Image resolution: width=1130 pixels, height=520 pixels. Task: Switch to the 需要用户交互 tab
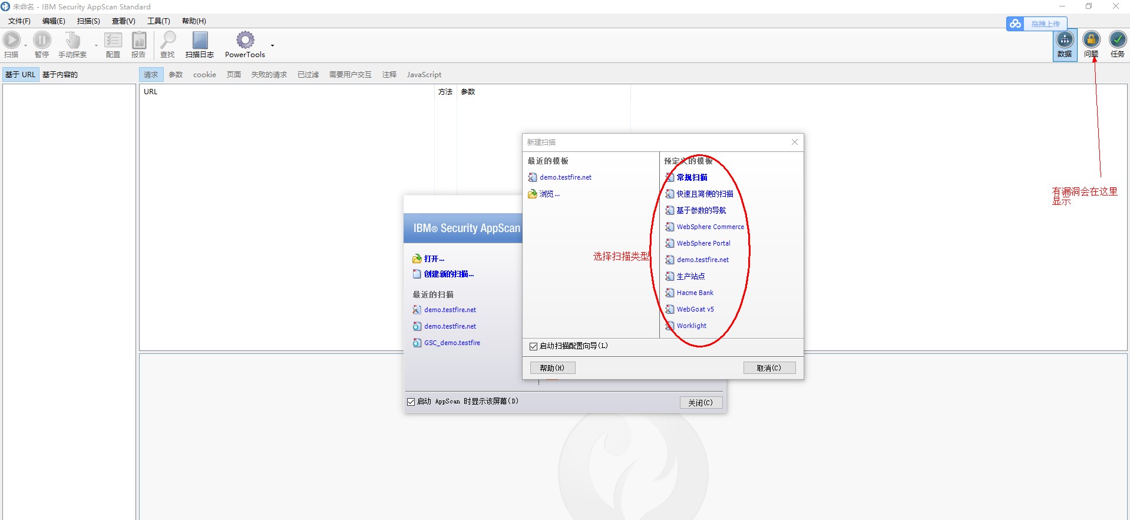click(351, 75)
